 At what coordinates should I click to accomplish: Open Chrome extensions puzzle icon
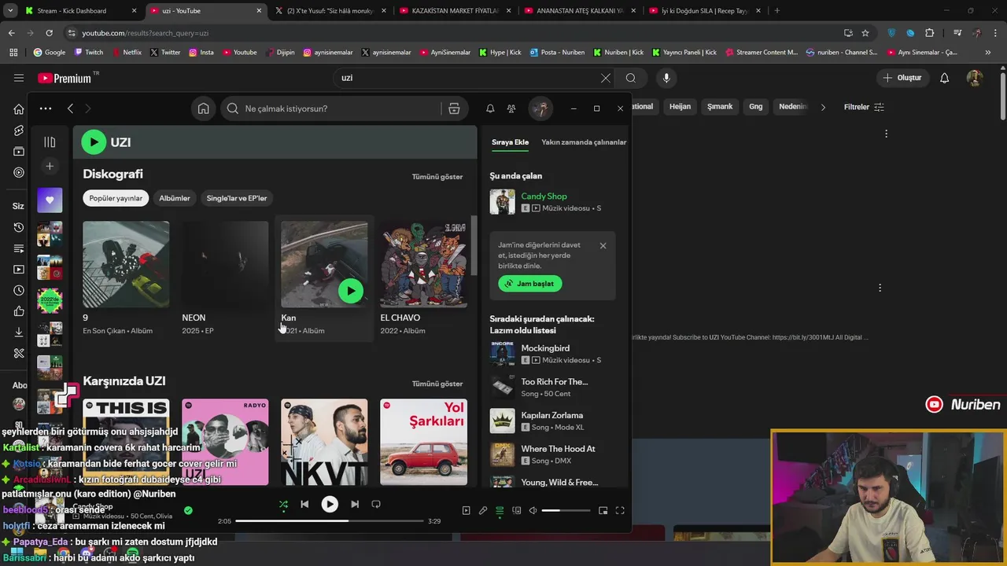click(930, 33)
